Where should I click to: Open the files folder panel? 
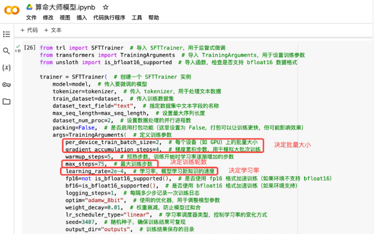point(6,101)
